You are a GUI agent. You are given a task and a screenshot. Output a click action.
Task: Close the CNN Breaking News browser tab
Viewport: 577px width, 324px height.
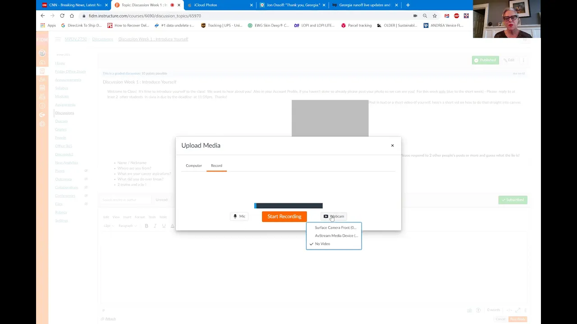[106, 5]
